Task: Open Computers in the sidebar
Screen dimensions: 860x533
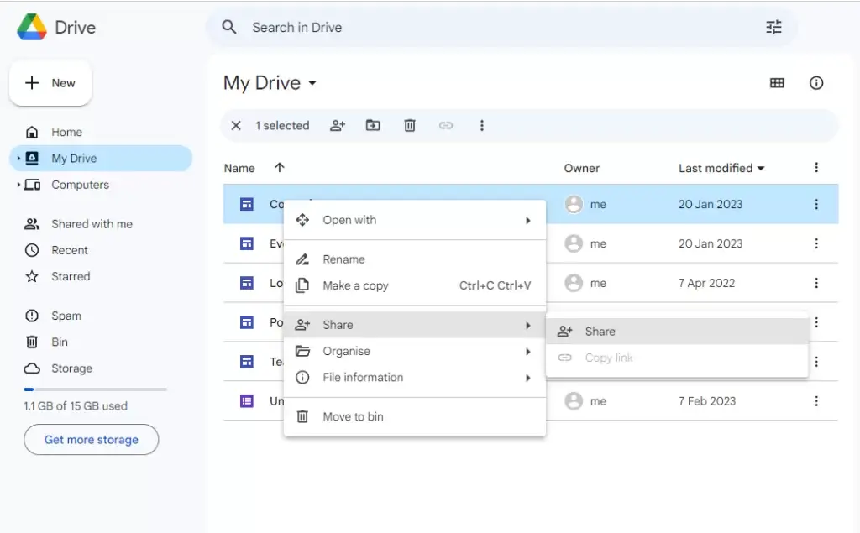Action: [x=101, y=185]
